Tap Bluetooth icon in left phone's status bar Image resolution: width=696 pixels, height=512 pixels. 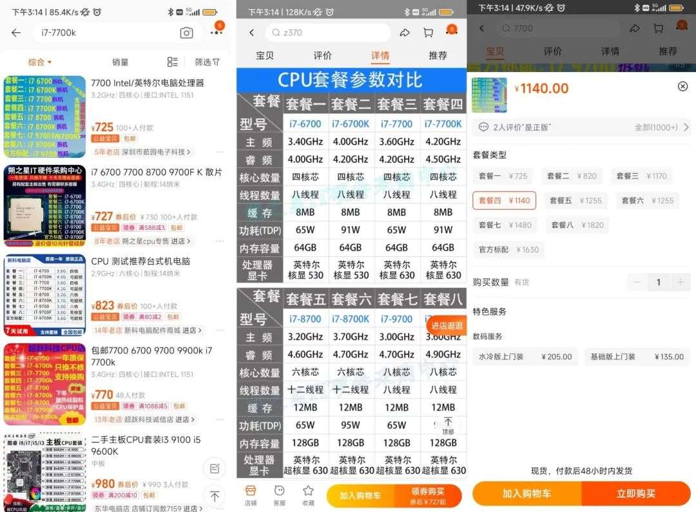[170, 12]
